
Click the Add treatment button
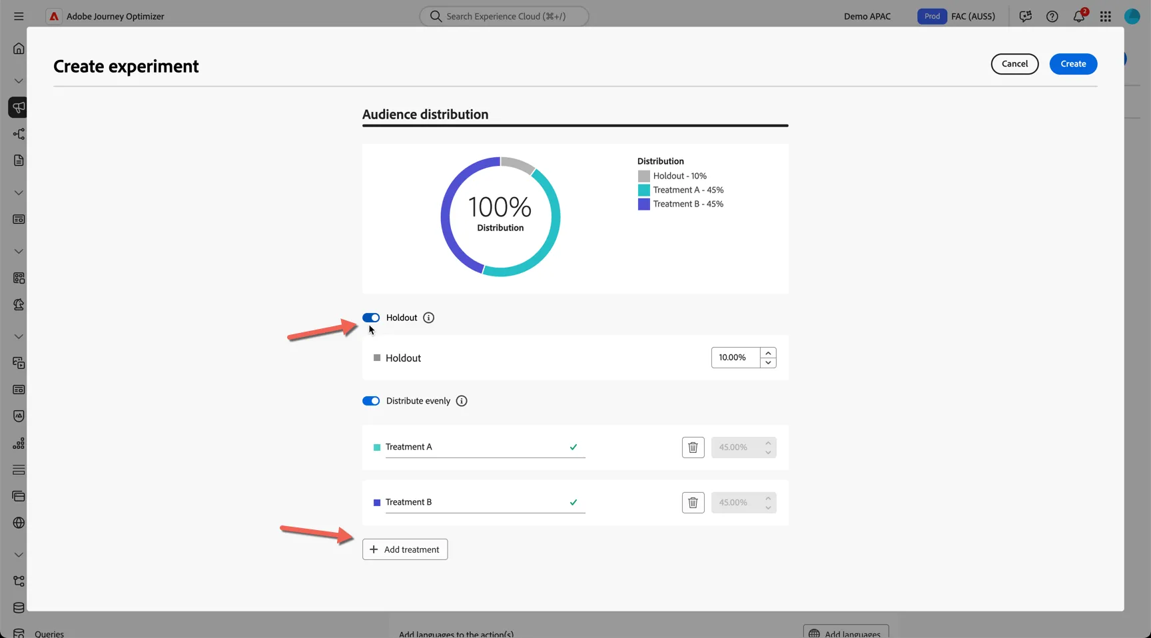(405, 549)
